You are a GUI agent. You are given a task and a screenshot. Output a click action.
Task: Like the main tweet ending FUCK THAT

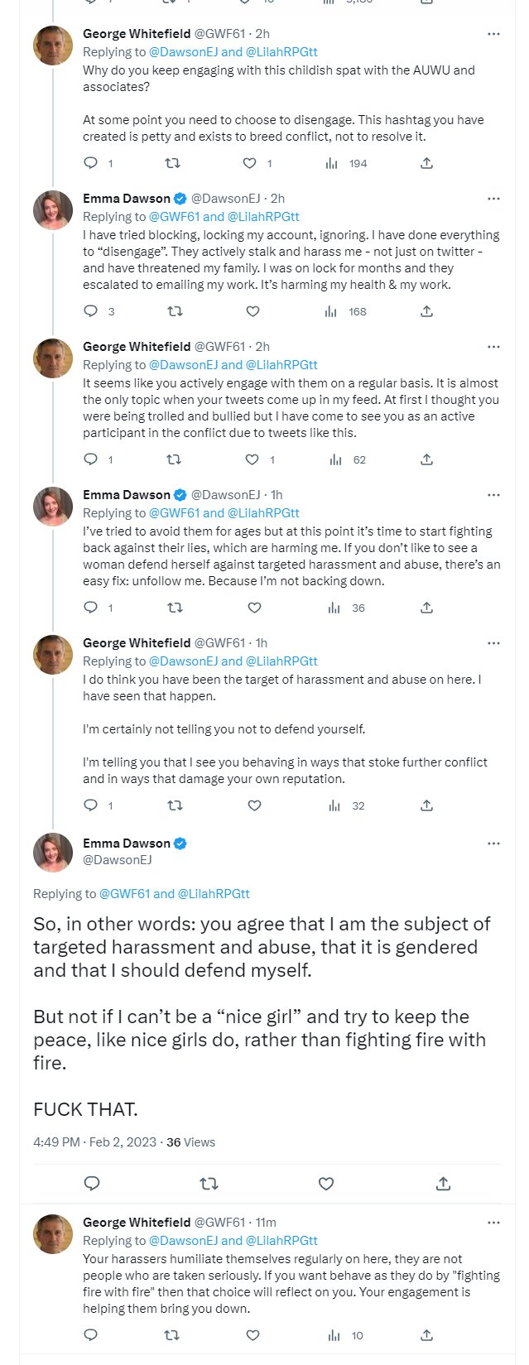click(326, 1184)
